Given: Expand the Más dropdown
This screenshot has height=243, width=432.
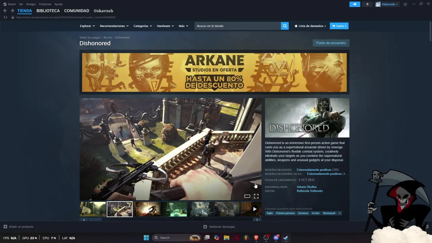Looking at the screenshot, I should pyautogui.click(x=183, y=26).
